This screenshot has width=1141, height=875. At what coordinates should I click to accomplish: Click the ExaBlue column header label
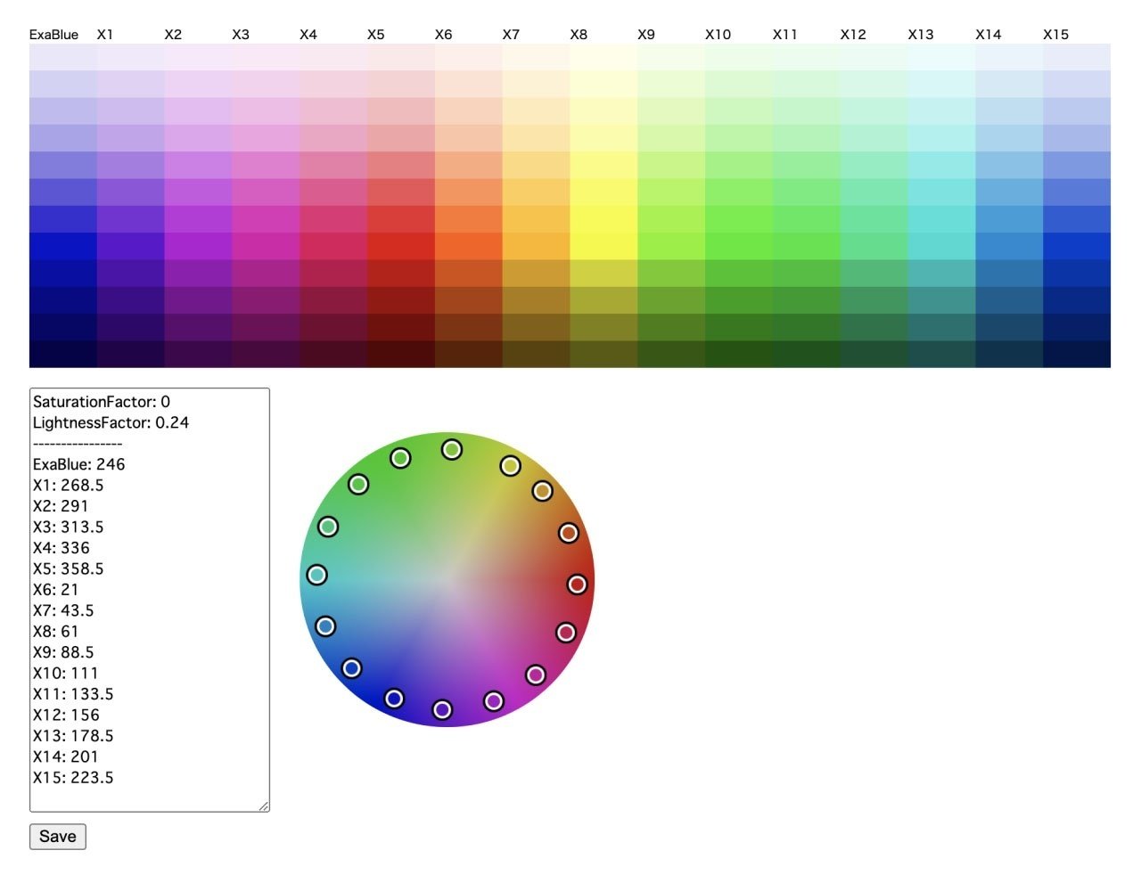click(x=53, y=35)
